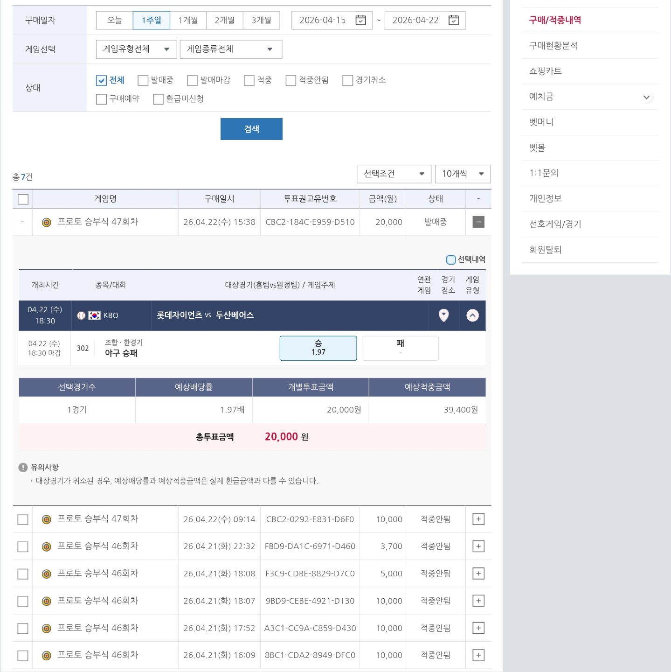Expand the 18:08 ticket with 5,000 won
671x672 pixels.
pos(478,574)
